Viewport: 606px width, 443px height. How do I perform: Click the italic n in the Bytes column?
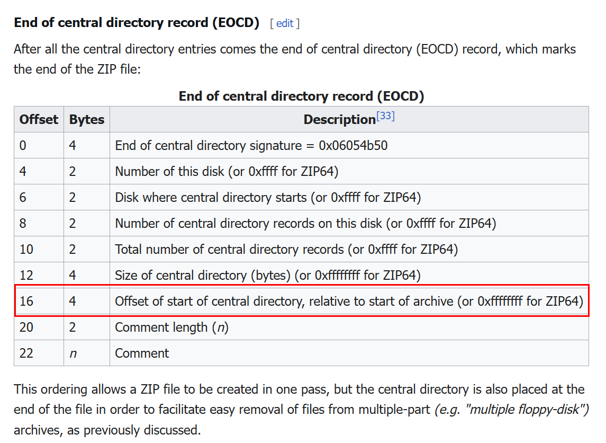pyautogui.click(x=73, y=353)
